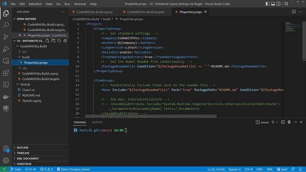Toggle primary side bar visibility
306x172 pixels.
(x=268, y=4)
